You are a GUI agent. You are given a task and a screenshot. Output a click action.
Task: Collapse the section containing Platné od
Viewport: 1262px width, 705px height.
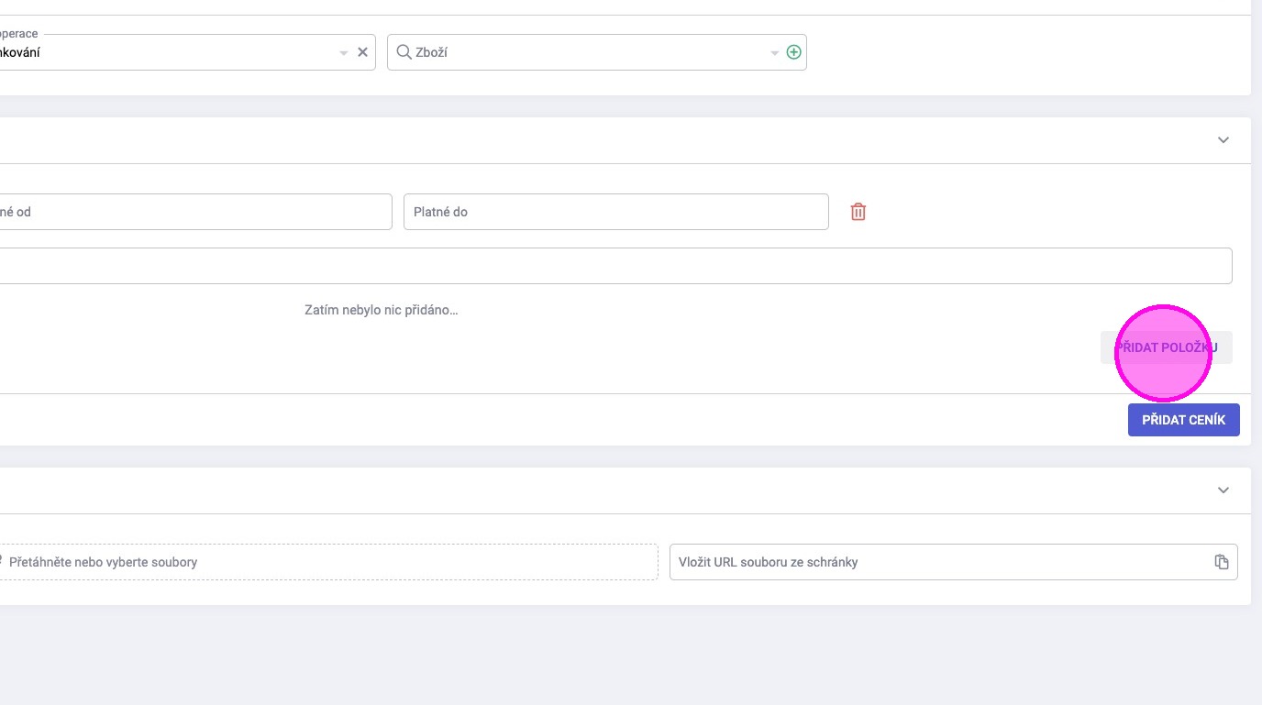point(1223,140)
